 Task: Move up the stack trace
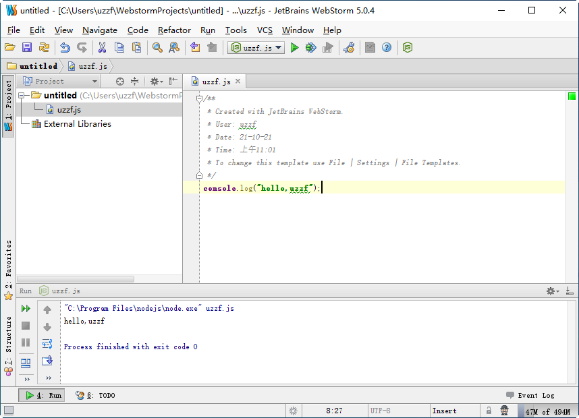(x=47, y=310)
